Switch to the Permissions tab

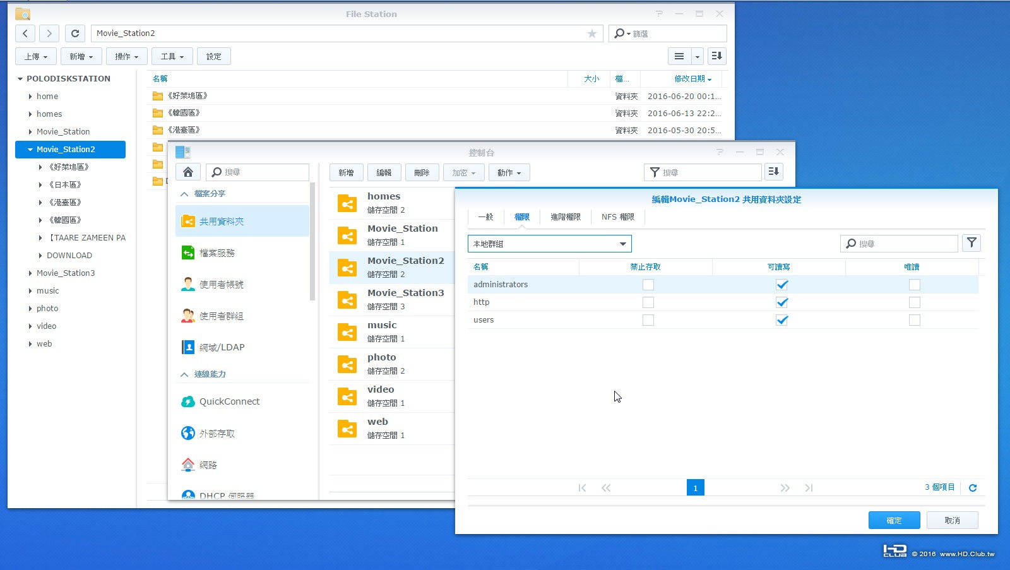click(x=522, y=217)
